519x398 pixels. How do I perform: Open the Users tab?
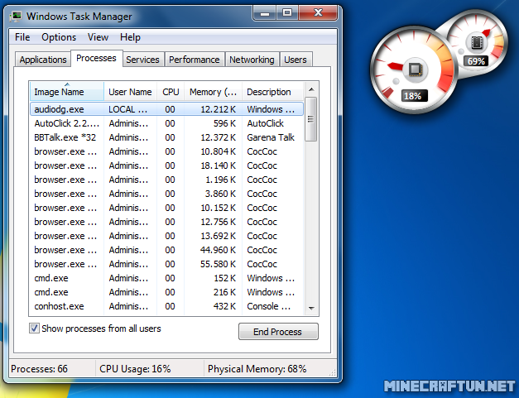click(x=296, y=60)
